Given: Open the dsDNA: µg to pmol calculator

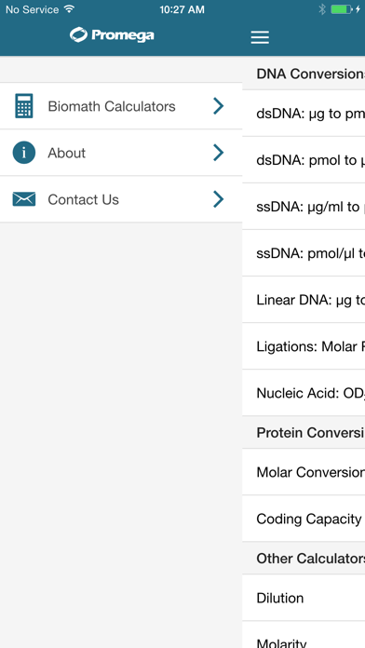Looking at the screenshot, I should click(304, 114).
